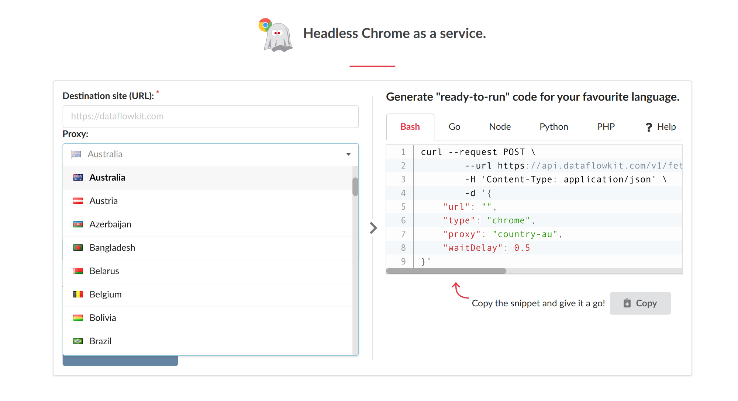Click the Help question mark icon
Screen dimensions: 738x401
(x=649, y=127)
